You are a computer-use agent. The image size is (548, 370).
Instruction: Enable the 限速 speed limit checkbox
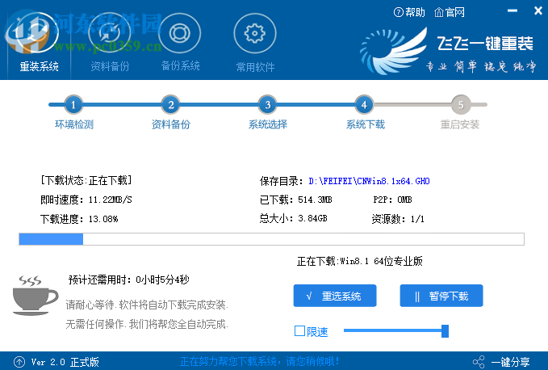[299, 331]
